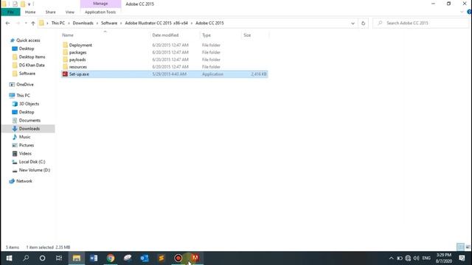Open Adobe installer in taskbar

tap(195, 258)
